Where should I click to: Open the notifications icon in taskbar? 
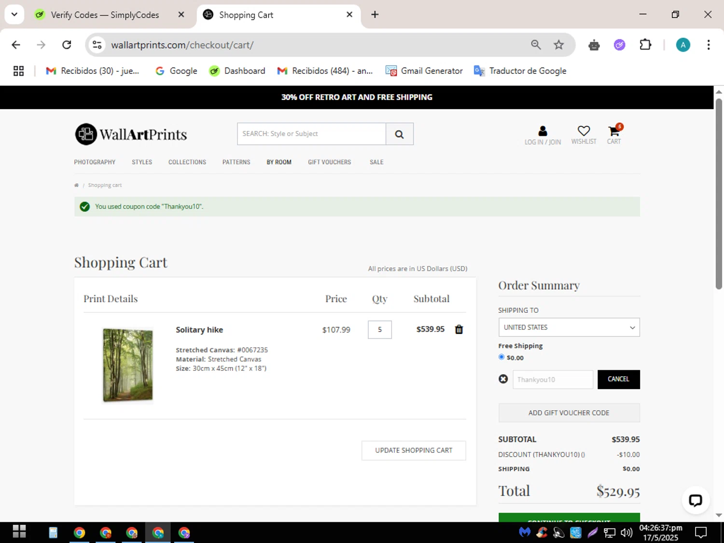click(x=701, y=532)
